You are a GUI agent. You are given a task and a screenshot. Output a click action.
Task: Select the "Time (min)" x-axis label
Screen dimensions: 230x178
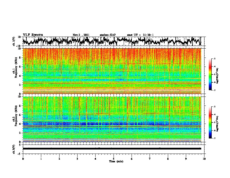tap(116, 161)
